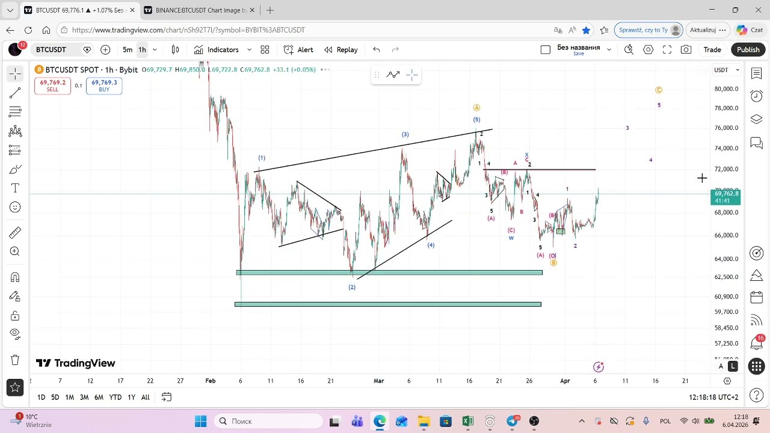Screen dimensions: 770x433
Task: Open the Notifications bell with badge 16
Action: click(x=757, y=343)
